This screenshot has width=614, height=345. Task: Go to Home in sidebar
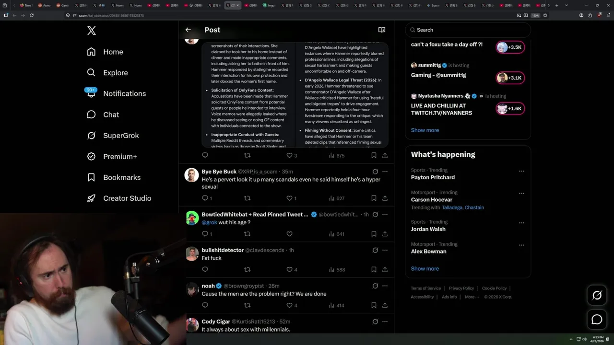[105, 52]
